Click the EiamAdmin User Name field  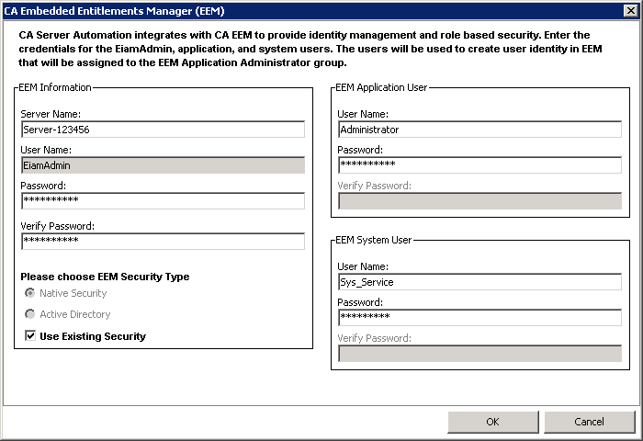(x=163, y=165)
